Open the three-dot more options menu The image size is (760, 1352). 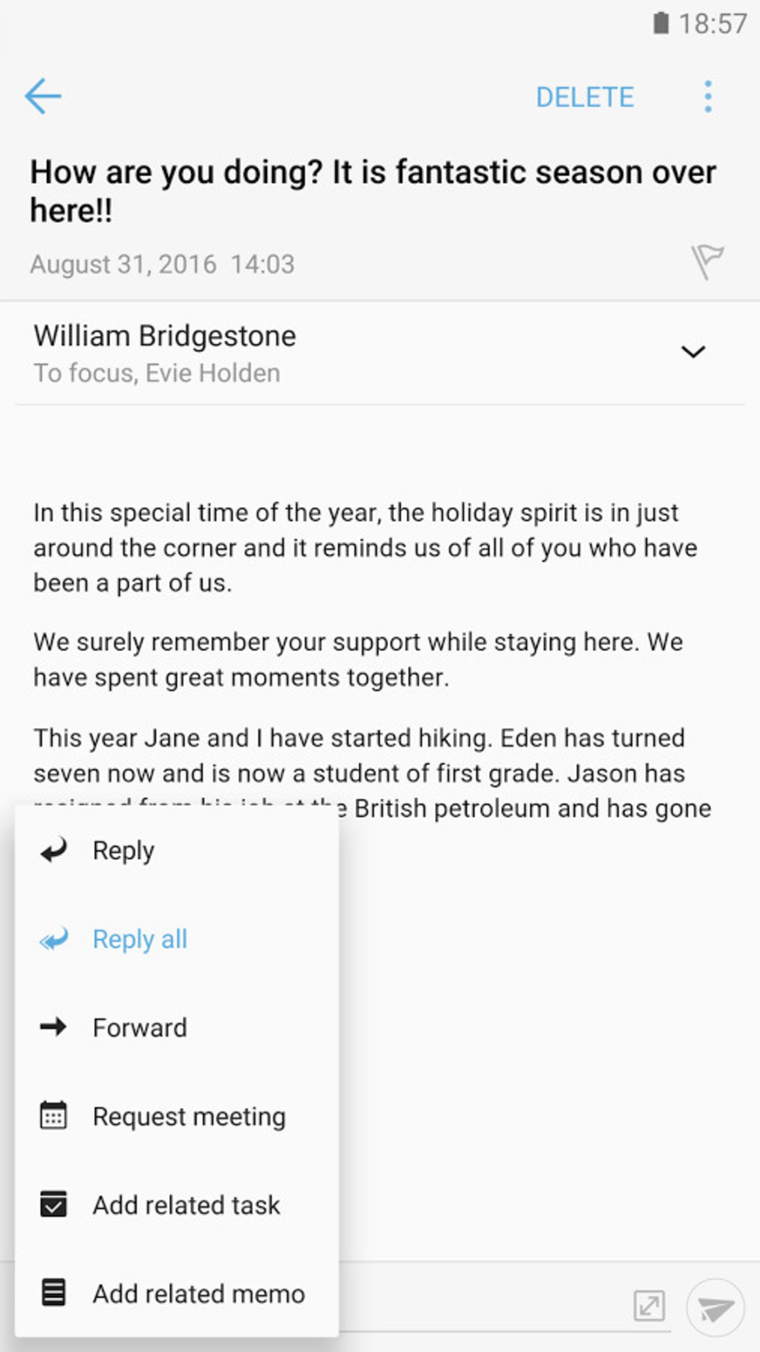click(x=708, y=97)
